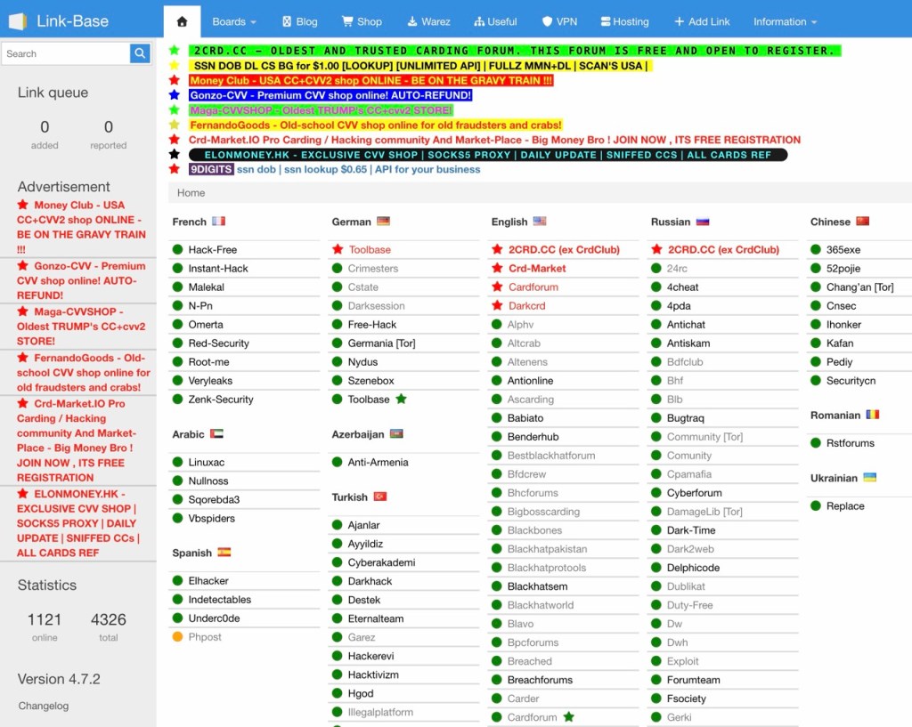
Task: Open the Changelog link in sidebar
Action: 44,706
